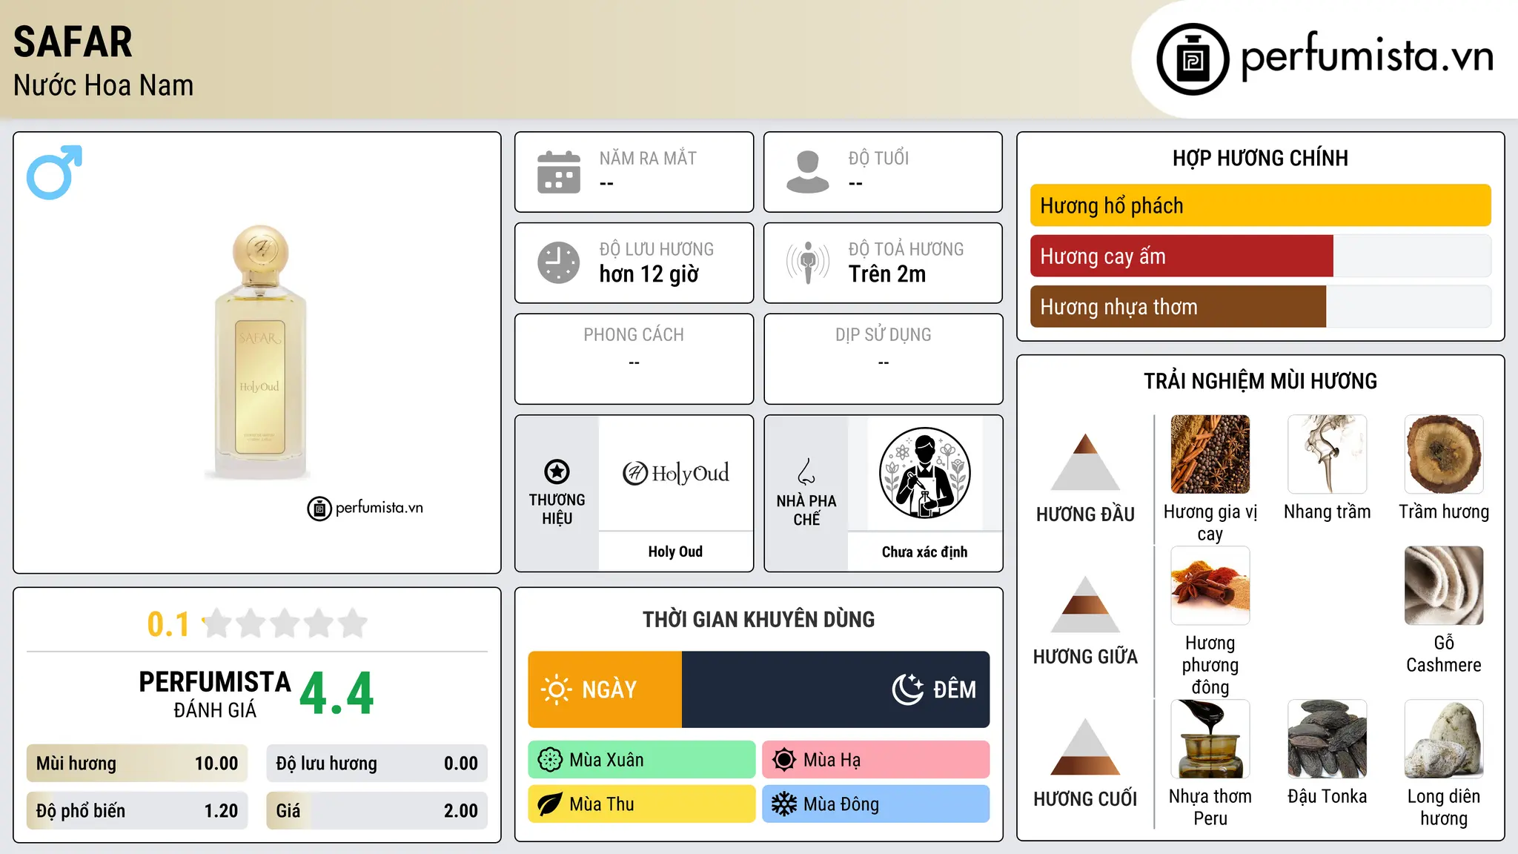This screenshot has width=1518, height=854.
Task: Select the Nhang trầm note image
Action: click(1328, 454)
